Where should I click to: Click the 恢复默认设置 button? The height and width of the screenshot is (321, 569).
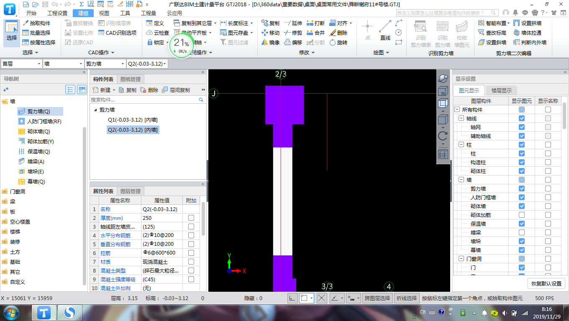(x=546, y=283)
